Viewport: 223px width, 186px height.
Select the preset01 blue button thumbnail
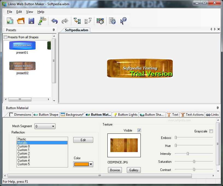(22, 45)
